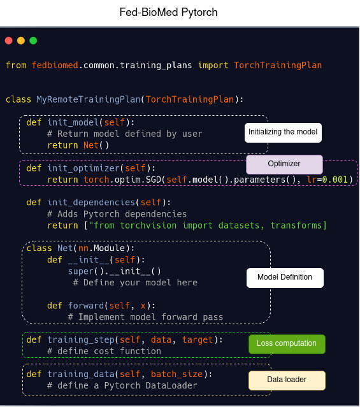Screen dimensions: 360x407
Task: Click the Pytorch DataLoader comment line
Action: tap(122, 385)
